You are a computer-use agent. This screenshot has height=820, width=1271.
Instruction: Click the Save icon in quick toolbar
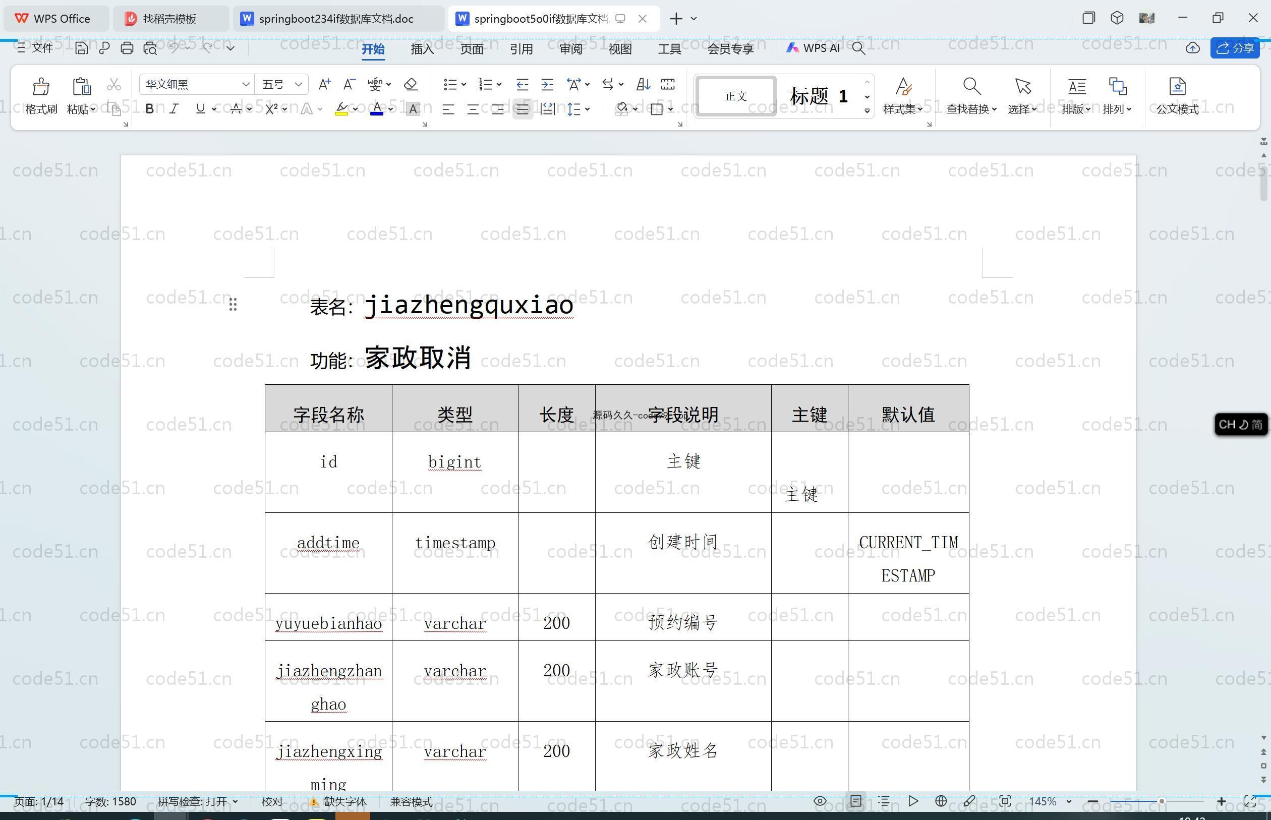(x=82, y=48)
